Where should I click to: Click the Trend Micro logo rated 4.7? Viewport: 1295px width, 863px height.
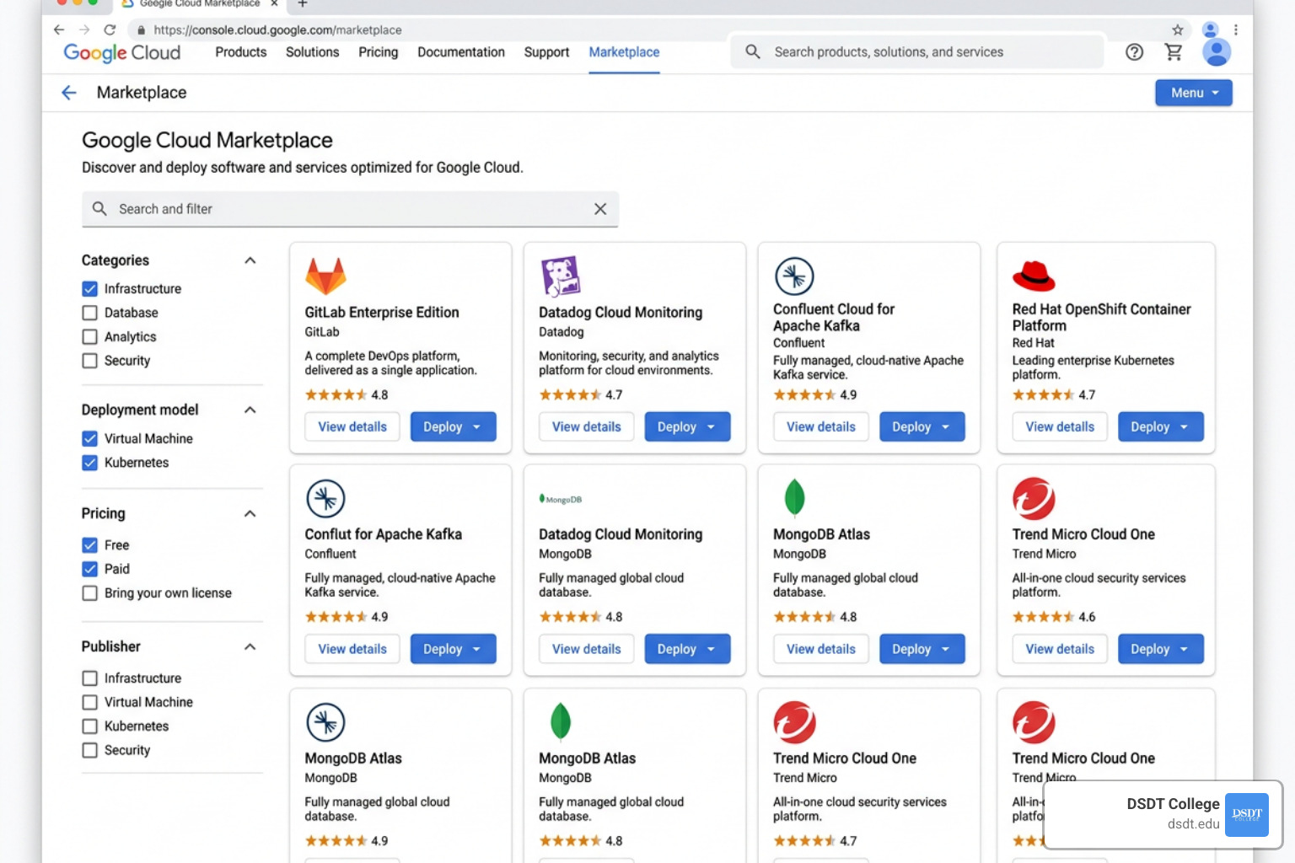pyautogui.click(x=794, y=722)
